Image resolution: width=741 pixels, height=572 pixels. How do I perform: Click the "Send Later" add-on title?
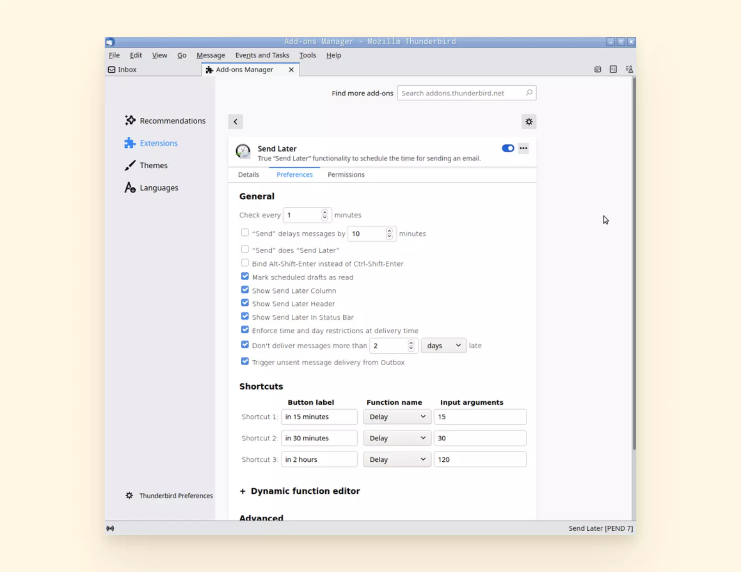point(277,148)
